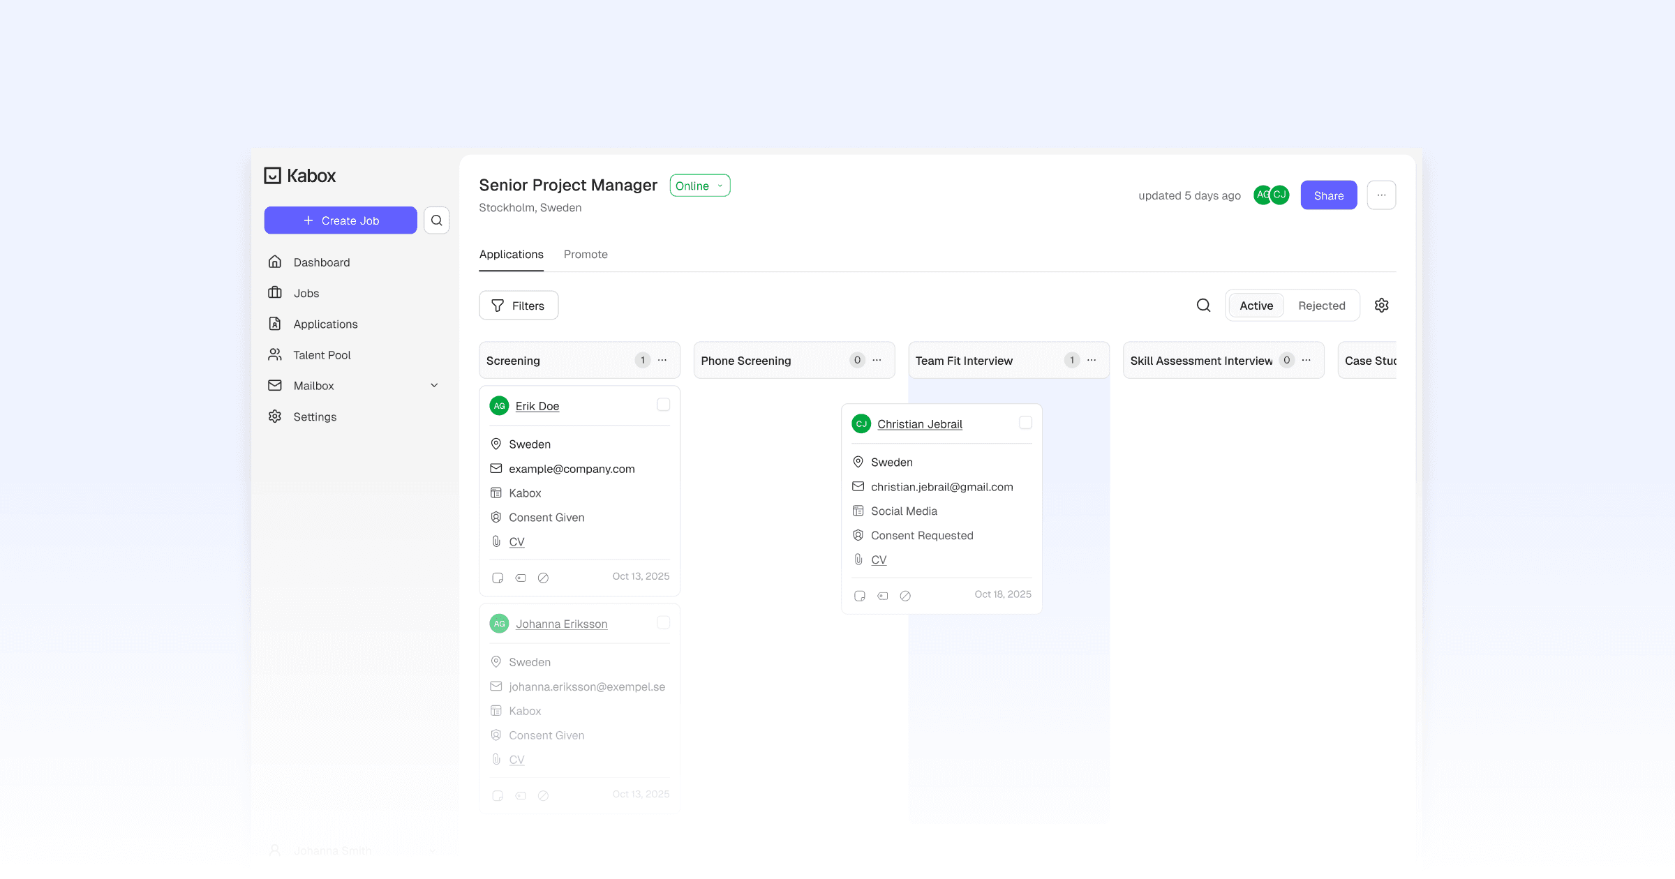Viewport: 1675px width, 879px height.
Task: Show Rejected applications
Action: click(1321, 306)
